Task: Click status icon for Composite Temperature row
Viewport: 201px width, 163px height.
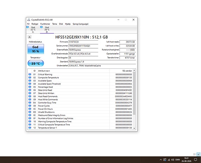Action: pyautogui.click(x=30, y=77)
